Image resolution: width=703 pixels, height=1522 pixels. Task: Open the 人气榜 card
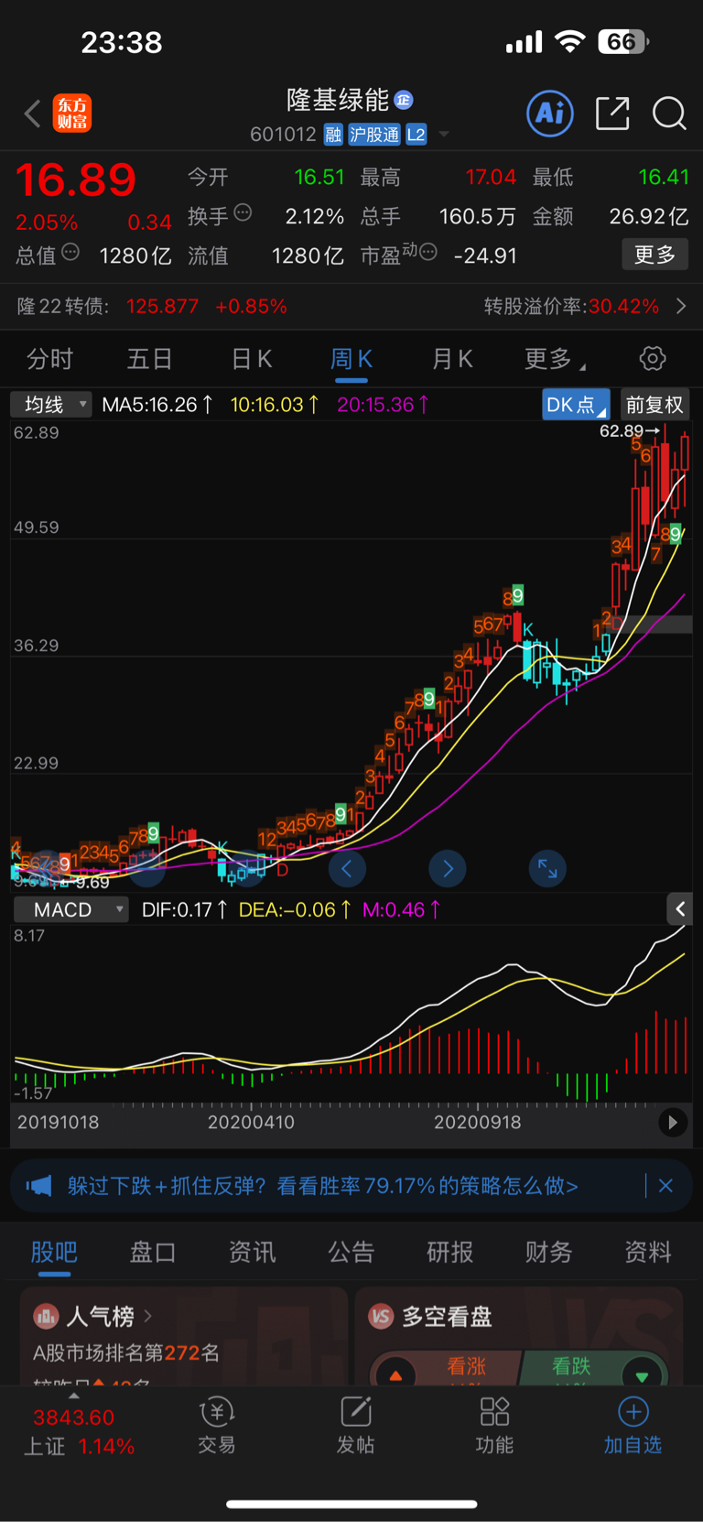184,1336
